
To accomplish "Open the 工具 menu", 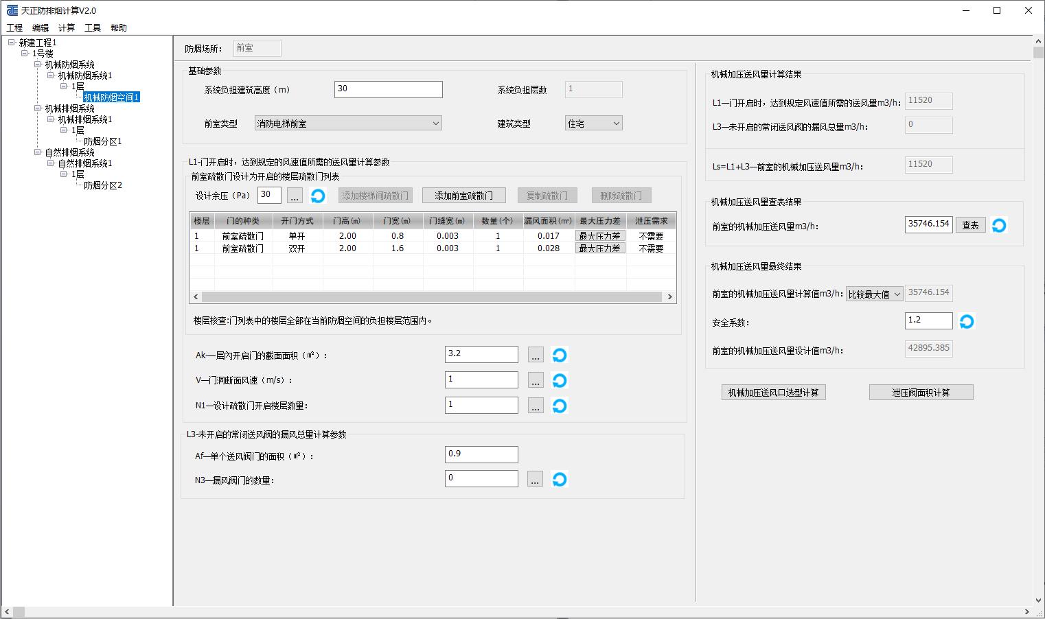I will (x=93, y=28).
